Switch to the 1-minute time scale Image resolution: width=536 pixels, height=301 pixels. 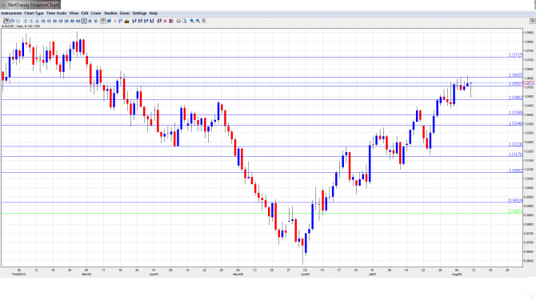pos(31,21)
